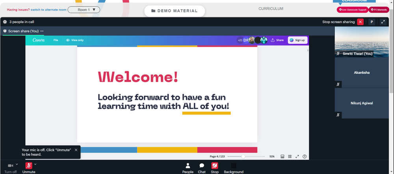Click switch to alternate room link

[x=48, y=10]
